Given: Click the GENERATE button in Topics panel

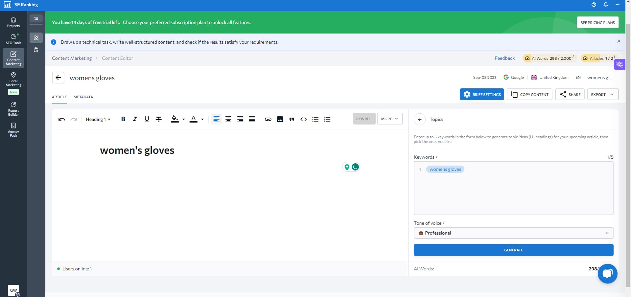Looking at the screenshot, I should [x=513, y=250].
